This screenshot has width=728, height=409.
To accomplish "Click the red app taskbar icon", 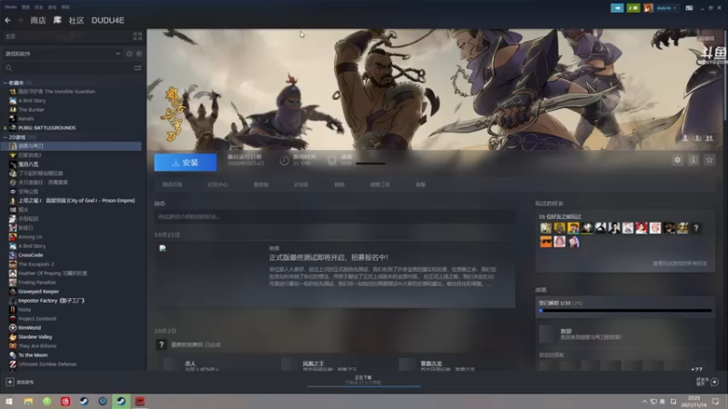I will coord(140,401).
